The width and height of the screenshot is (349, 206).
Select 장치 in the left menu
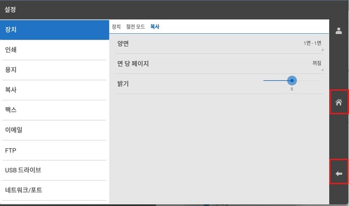(55, 30)
